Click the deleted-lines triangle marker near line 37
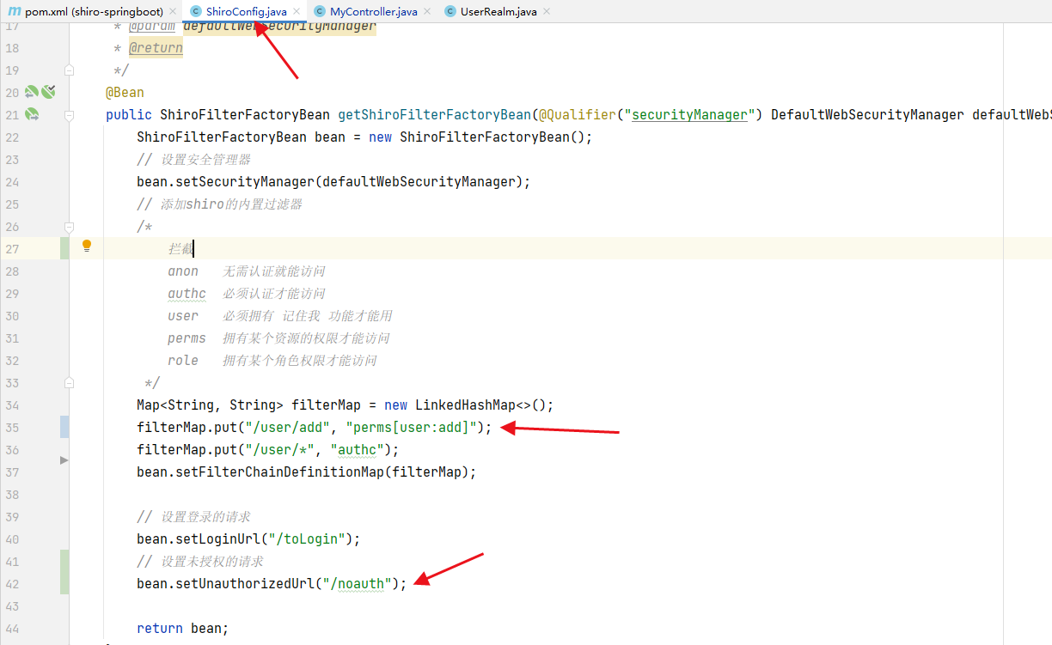1052x645 pixels. click(x=64, y=461)
